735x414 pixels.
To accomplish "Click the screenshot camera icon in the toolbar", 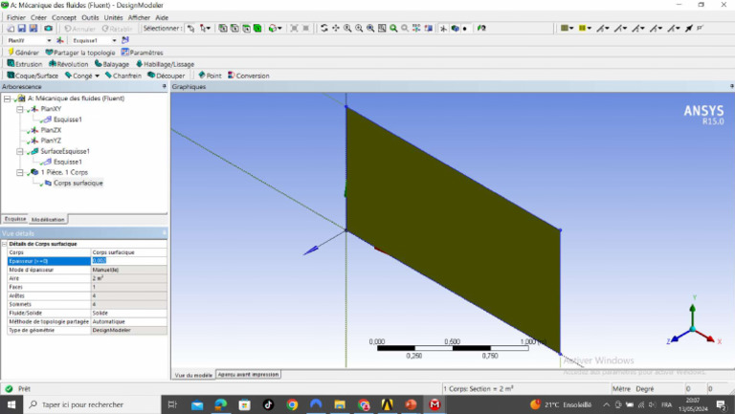I will [48, 29].
